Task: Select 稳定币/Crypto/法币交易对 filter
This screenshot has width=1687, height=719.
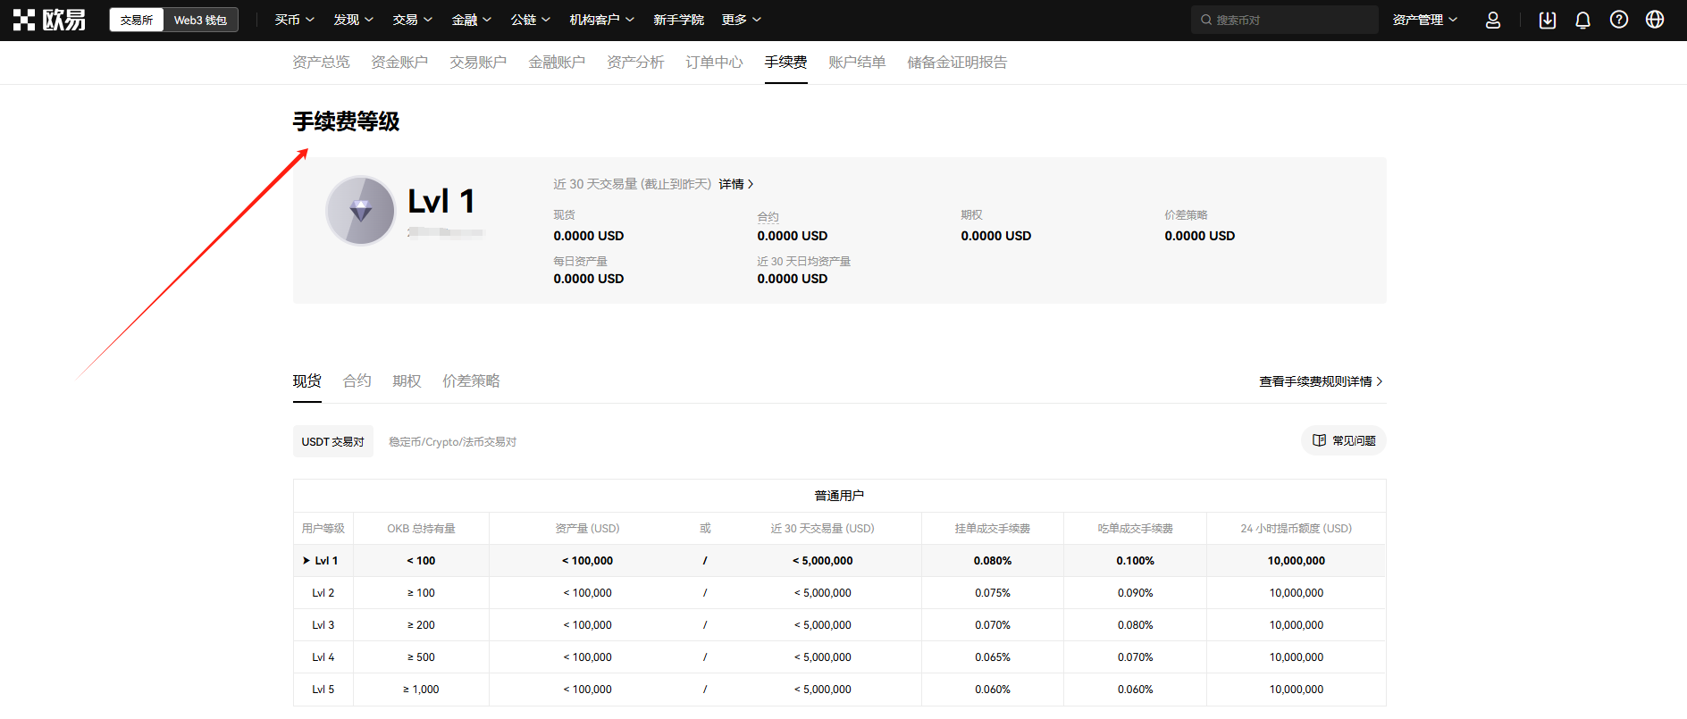Action: pyautogui.click(x=452, y=441)
